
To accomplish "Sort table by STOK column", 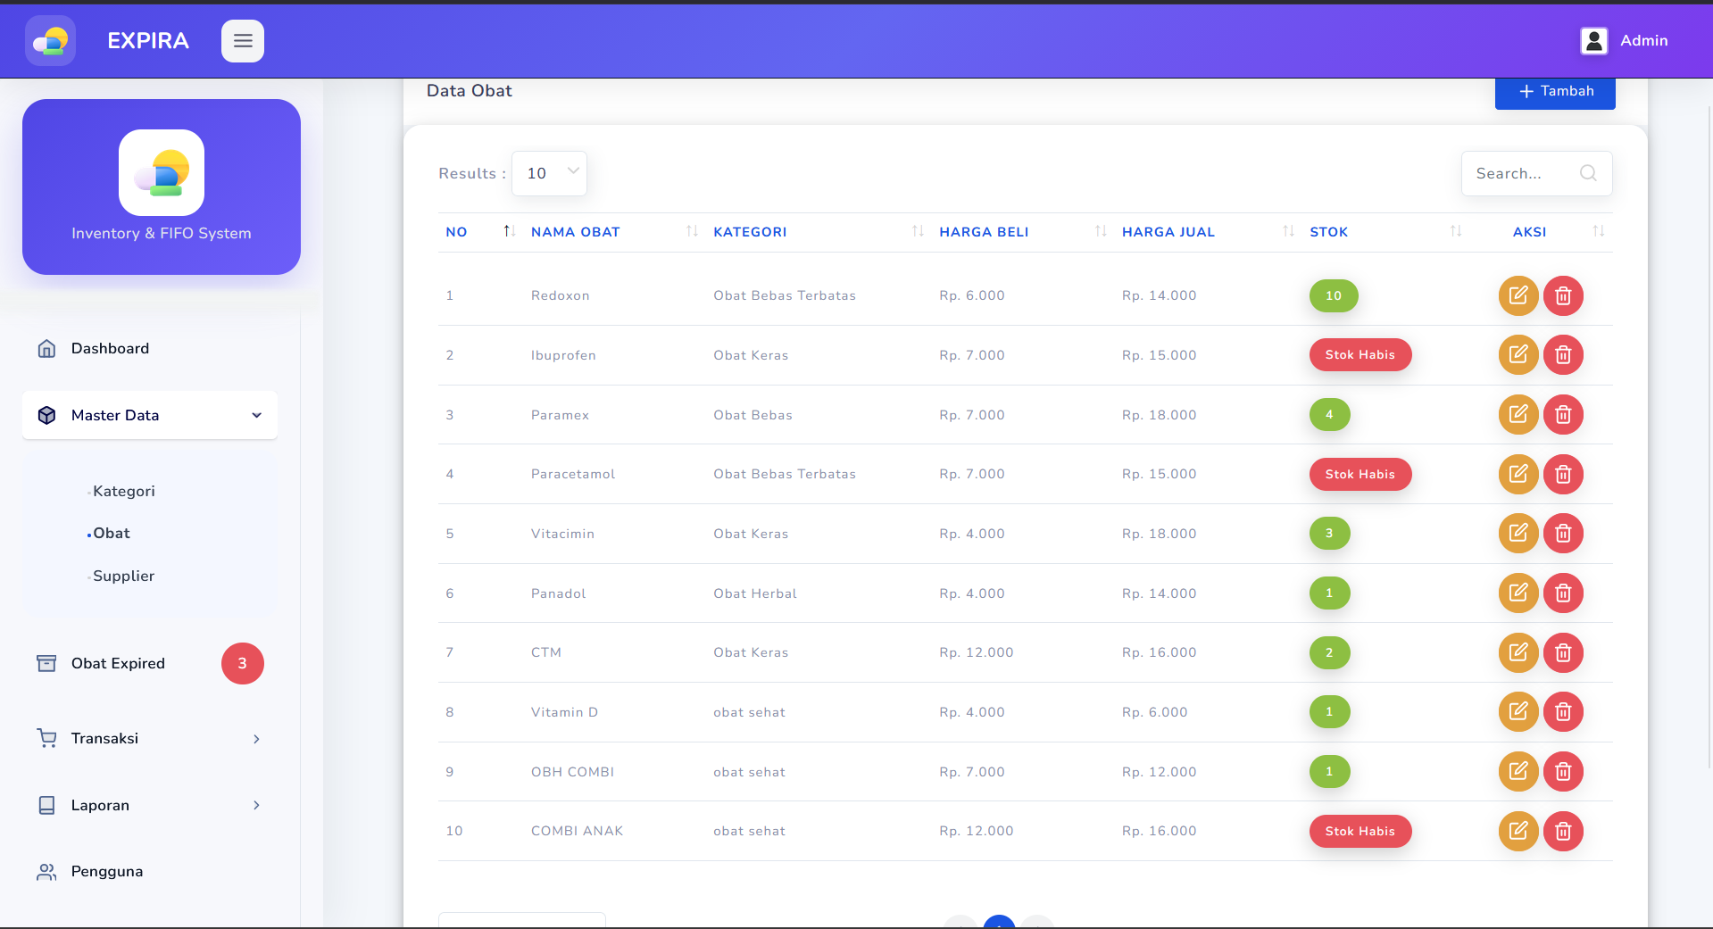I will [1385, 232].
